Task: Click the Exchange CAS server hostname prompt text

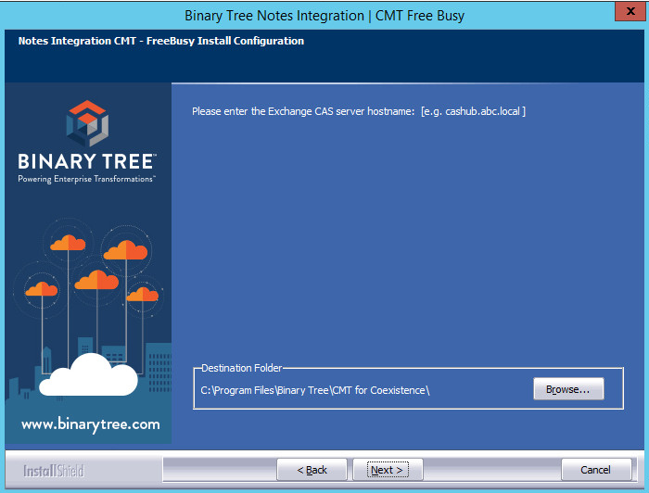Action: tap(359, 112)
